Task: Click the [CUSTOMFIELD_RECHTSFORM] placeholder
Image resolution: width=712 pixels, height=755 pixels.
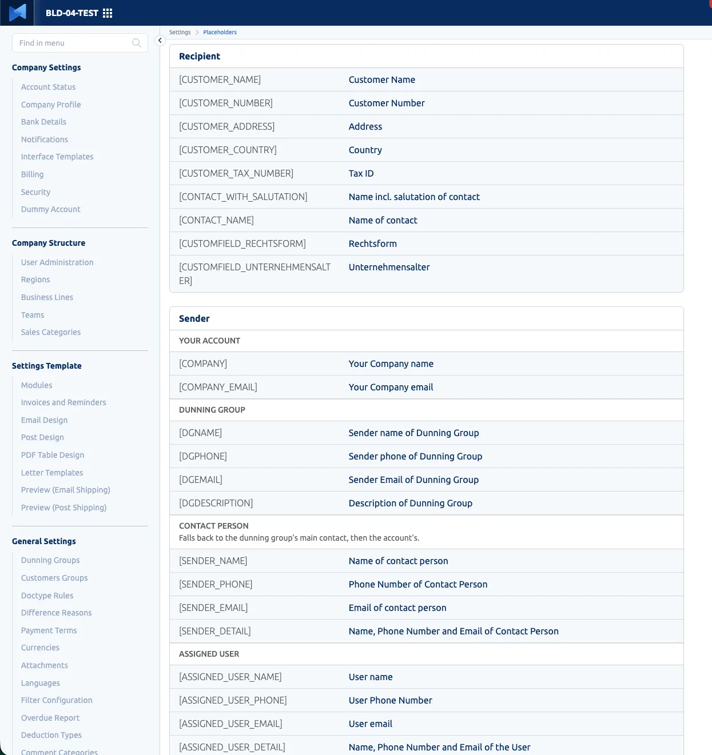Action: pyautogui.click(x=242, y=243)
